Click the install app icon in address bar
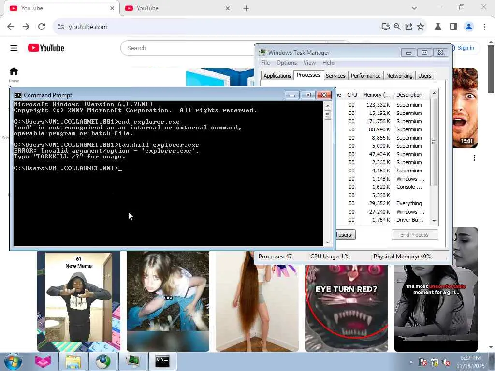The image size is (495, 371). coord(385,27)
